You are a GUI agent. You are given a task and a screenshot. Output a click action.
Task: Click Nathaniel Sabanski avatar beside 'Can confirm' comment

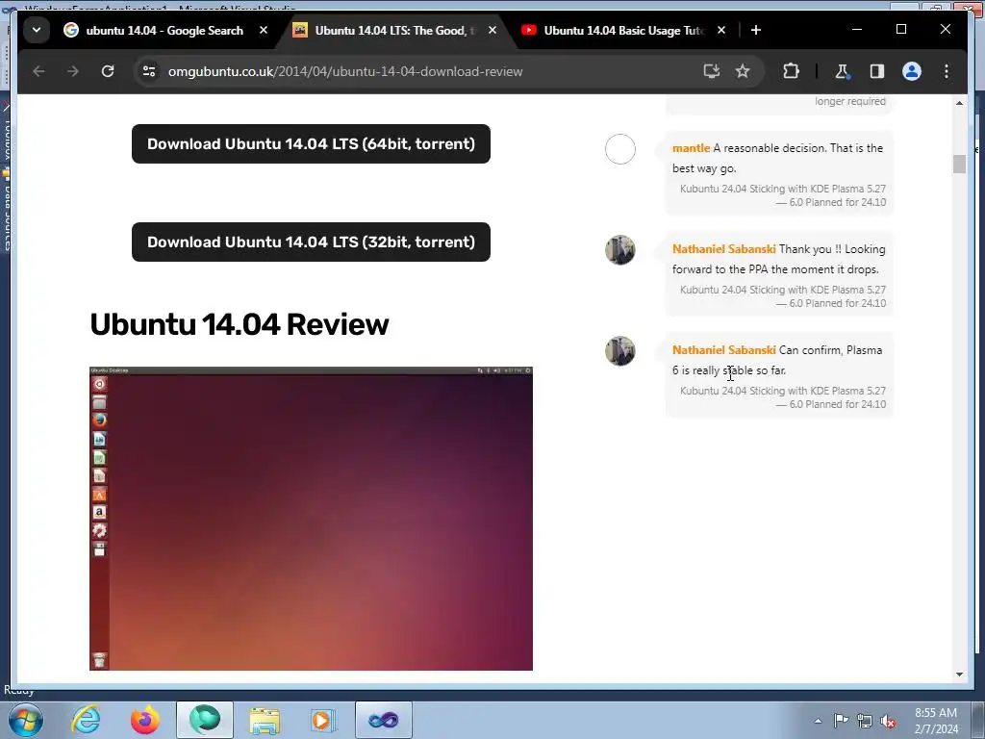620,351
